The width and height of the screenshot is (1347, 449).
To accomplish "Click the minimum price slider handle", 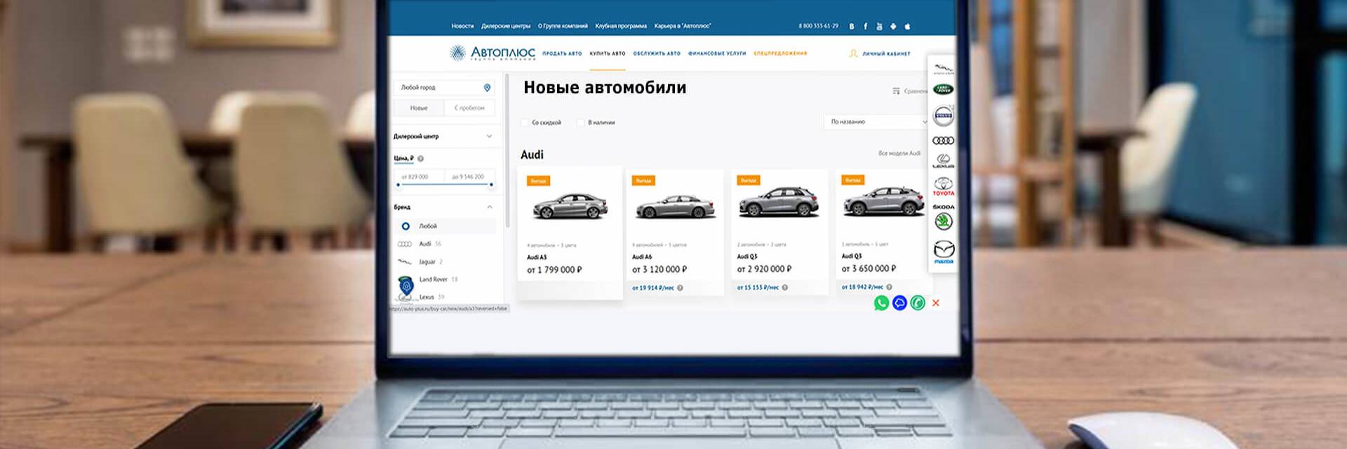I will tap(398, 185).
